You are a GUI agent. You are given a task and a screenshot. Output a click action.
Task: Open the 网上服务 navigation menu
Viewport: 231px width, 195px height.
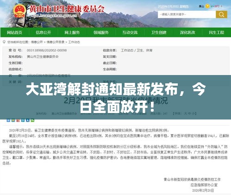(72, 32)
